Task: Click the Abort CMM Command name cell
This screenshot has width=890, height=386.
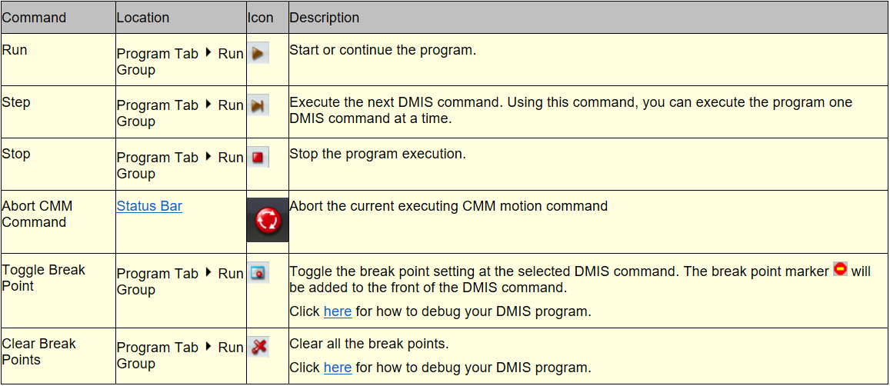Action: 58,222
